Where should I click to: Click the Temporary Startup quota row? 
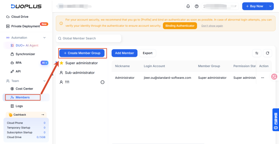(26, 128)
